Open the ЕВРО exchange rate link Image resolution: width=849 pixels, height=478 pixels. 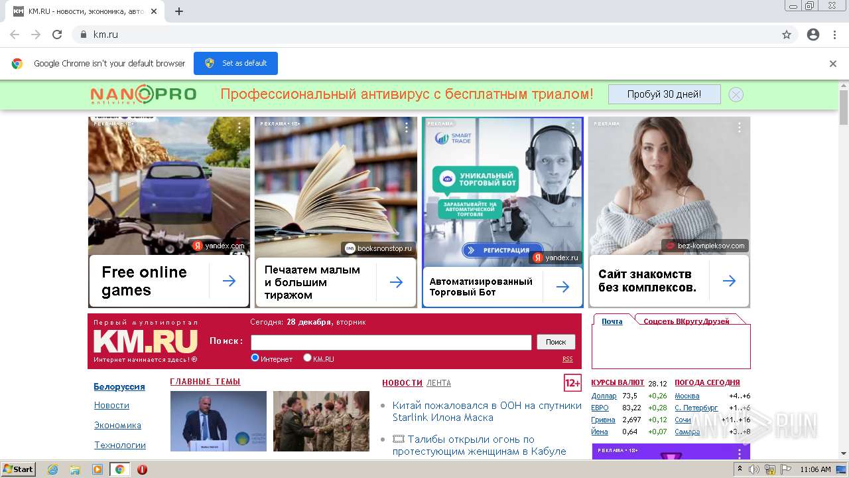pyautogui.click(x=600, y=408)
